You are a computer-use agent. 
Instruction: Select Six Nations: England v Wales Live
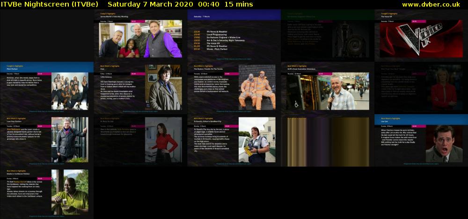(217, 37)
